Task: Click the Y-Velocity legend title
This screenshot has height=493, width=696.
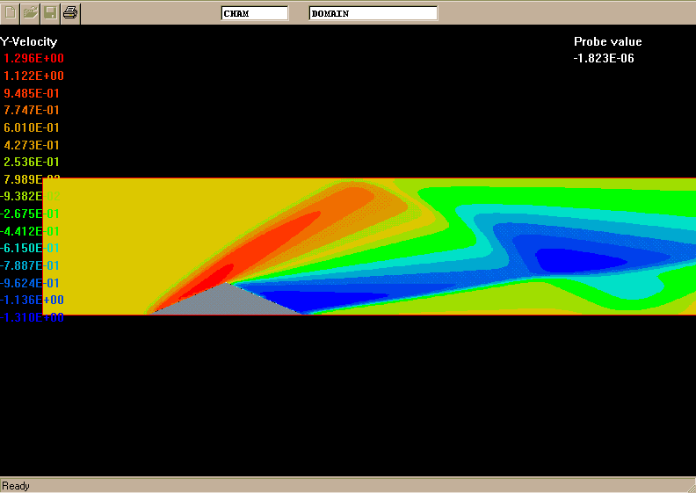Action: pyautogui.click(x=29, y=41)
